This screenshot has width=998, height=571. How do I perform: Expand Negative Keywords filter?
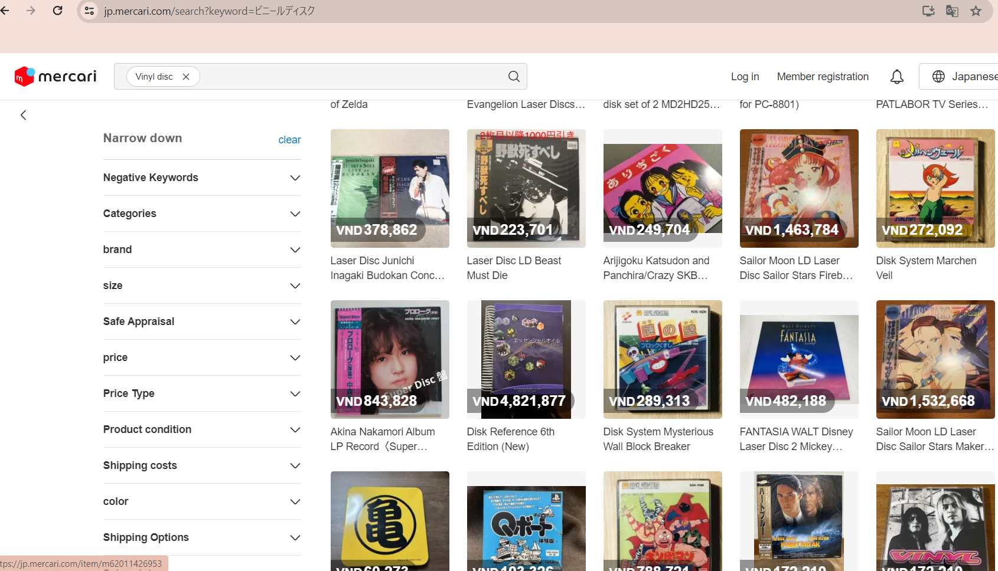click(x=202, y=178)
